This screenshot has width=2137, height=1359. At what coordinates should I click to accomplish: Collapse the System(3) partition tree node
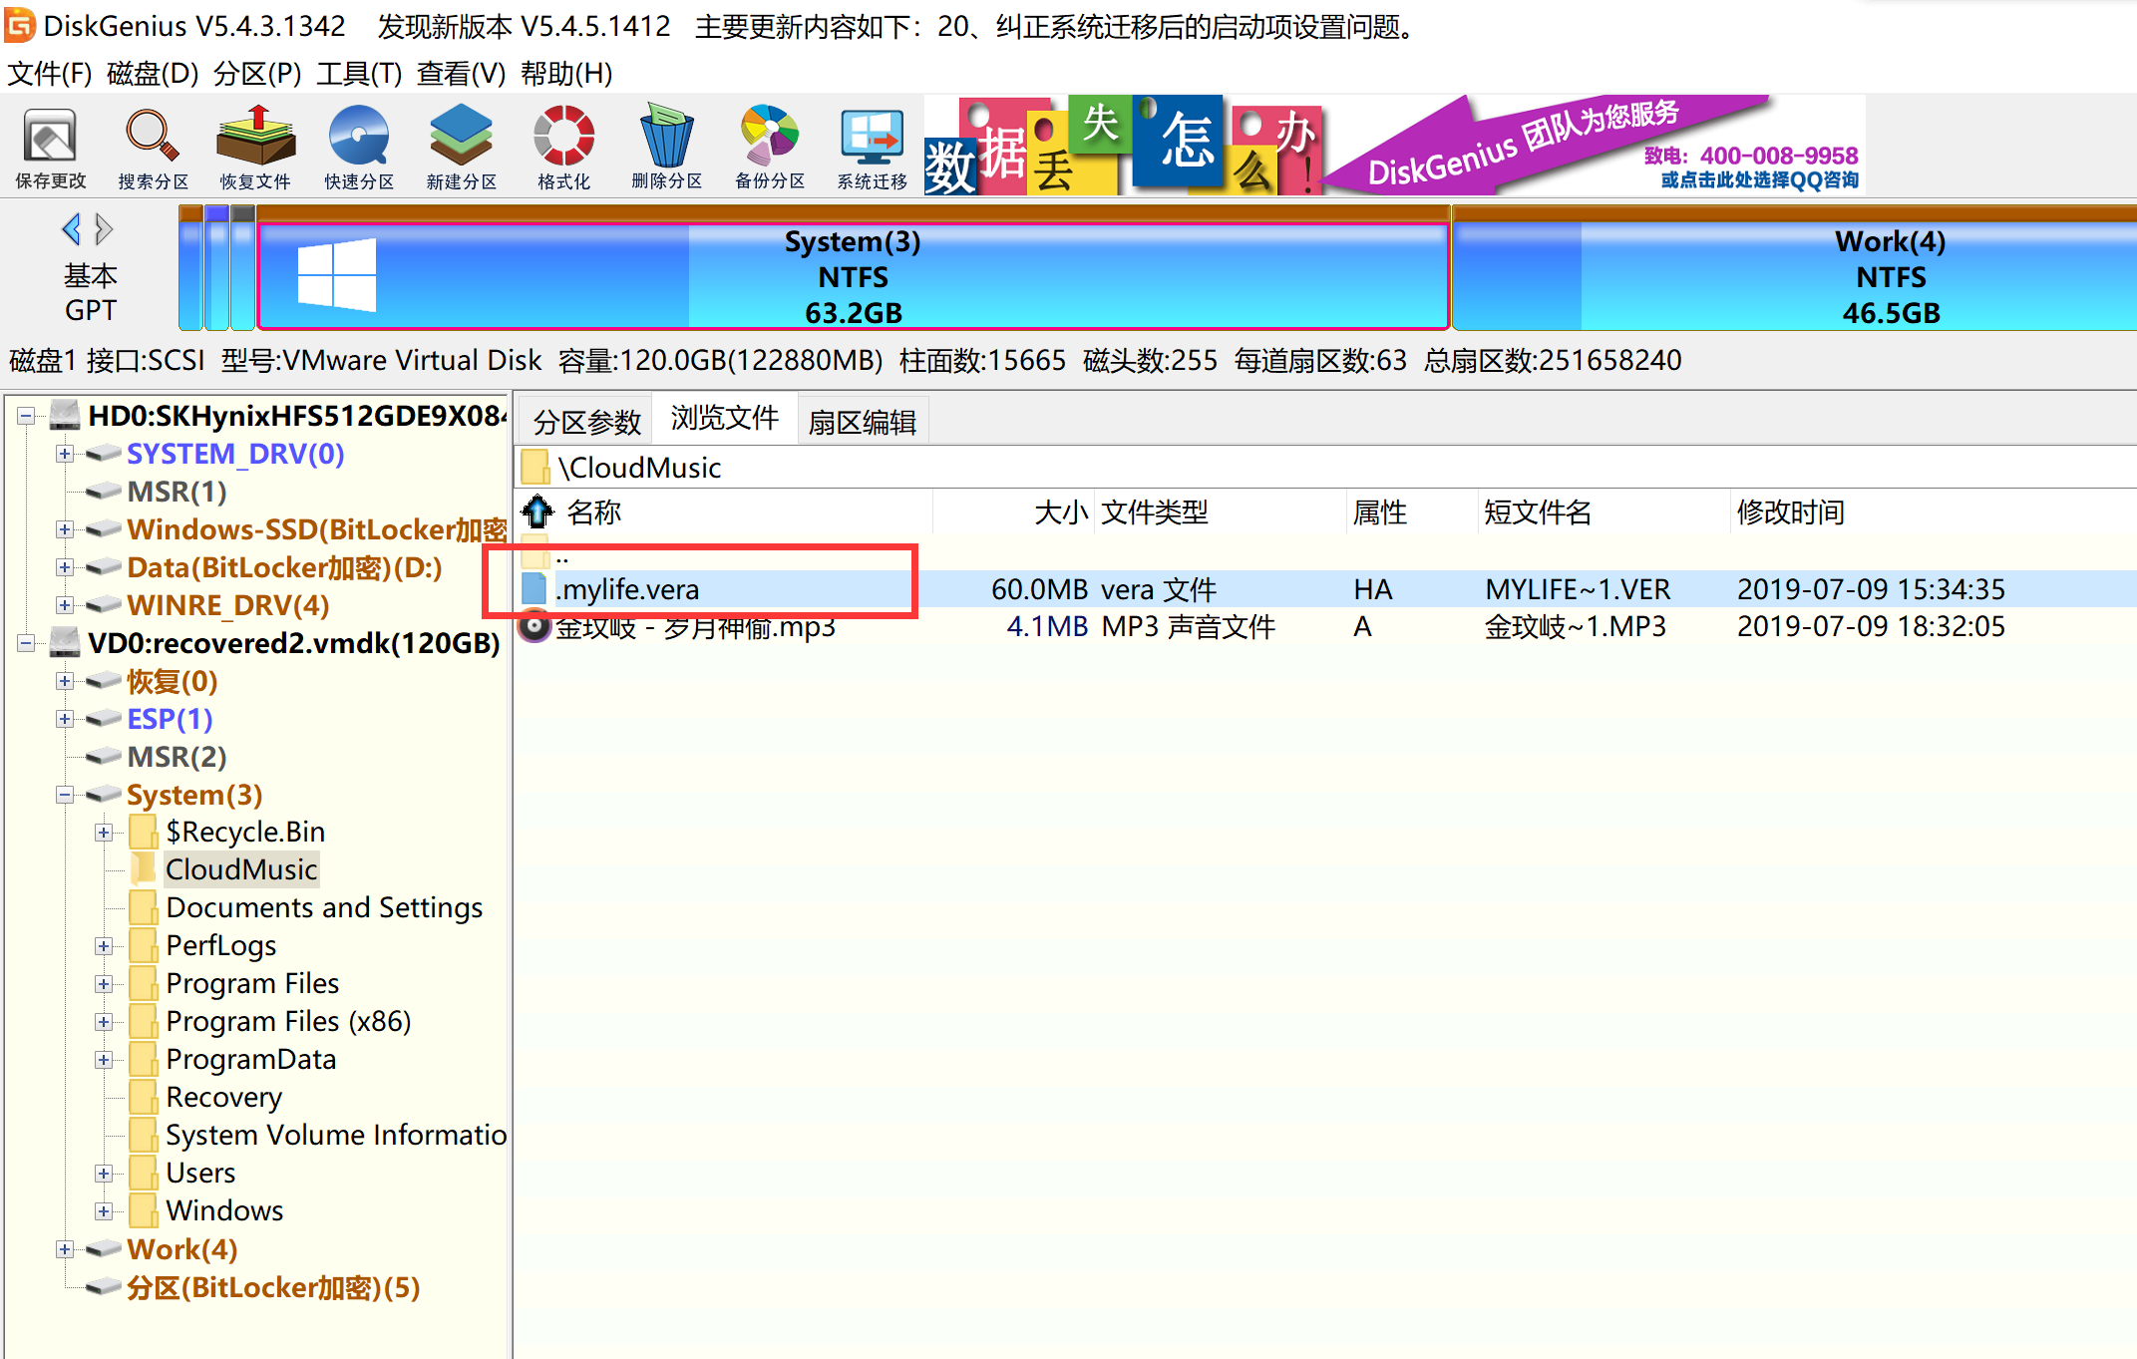pos(65,795)
